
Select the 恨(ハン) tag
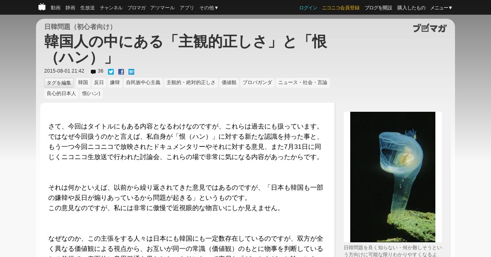[x=91, y=93]
